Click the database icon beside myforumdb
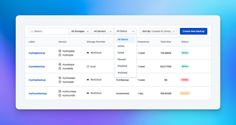This screenshot has width=236, height=125. pyautogui.click(x=60, y=95)
